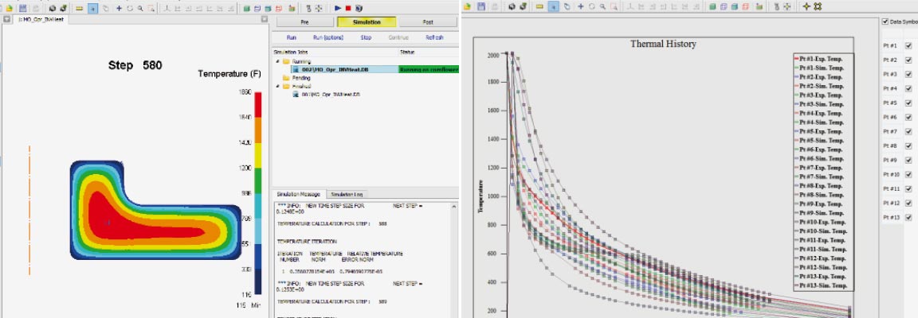Click the red band on temperature legend
This screenshot has height=318, width=918.
pyautogui.click(x=257, y=104)
